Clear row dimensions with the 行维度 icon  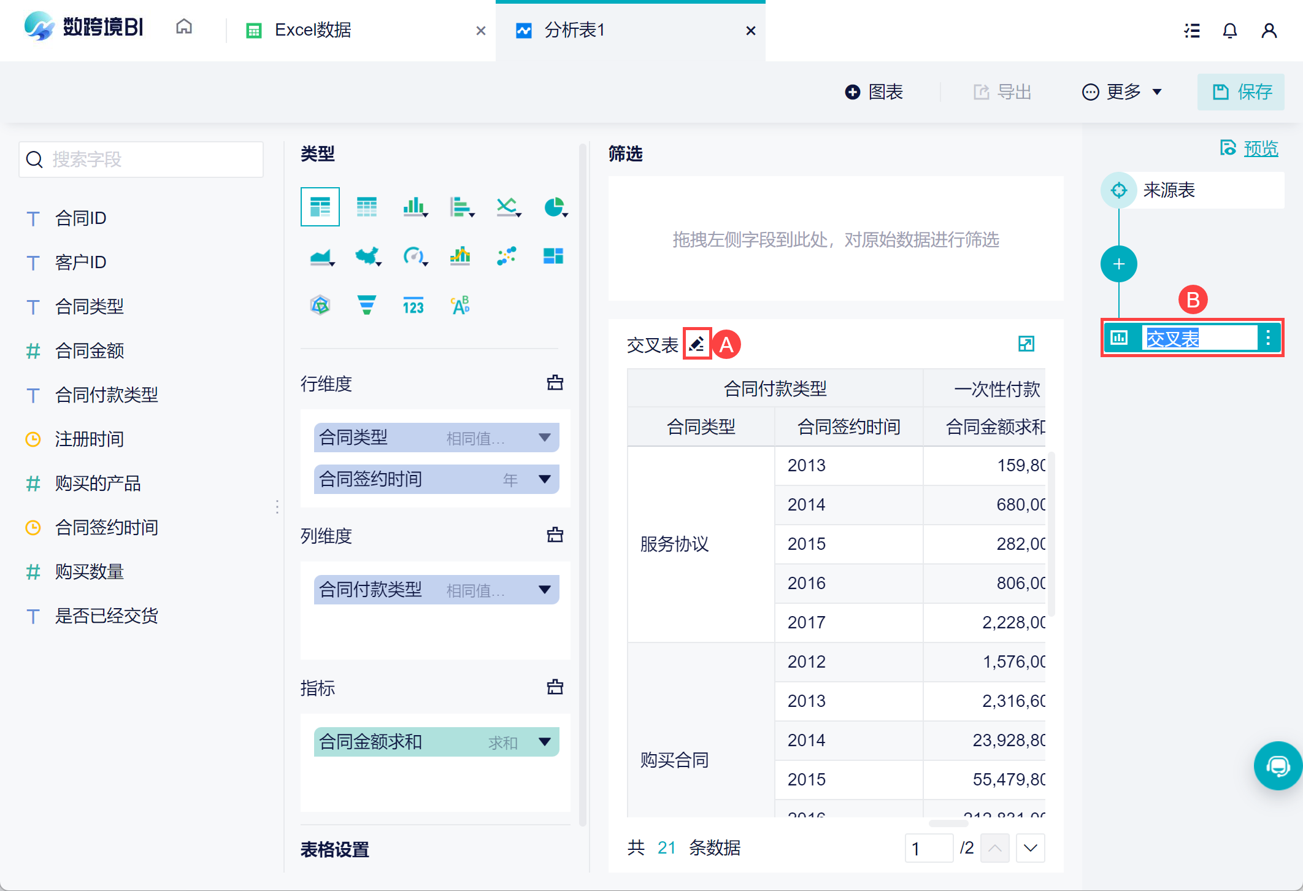555,383
